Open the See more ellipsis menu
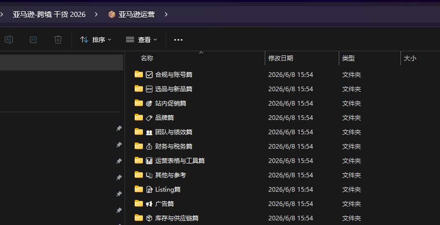 [x=178, y=40]
